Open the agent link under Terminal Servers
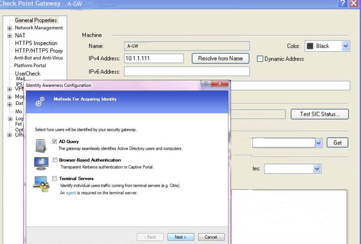The image size is (361, 244). click(70, 193)
